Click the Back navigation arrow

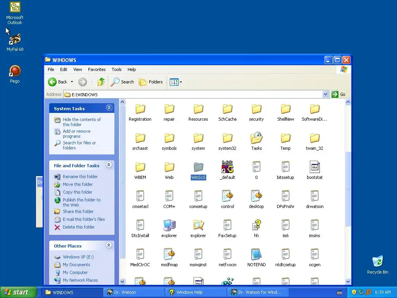pyautogui.click(x=52, y=82)
